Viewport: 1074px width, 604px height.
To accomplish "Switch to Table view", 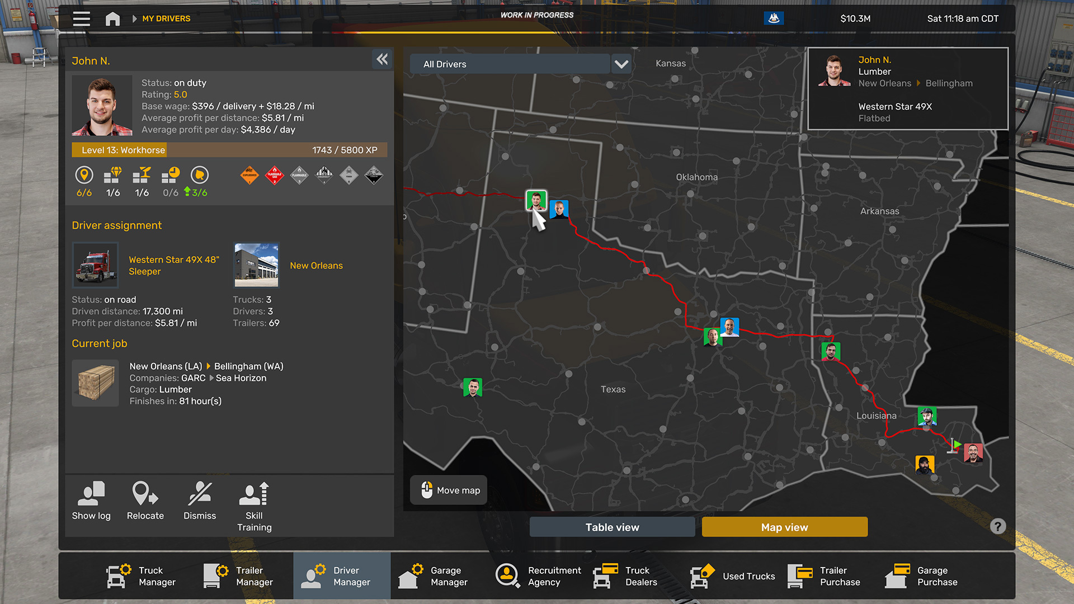I will [612, 527].
